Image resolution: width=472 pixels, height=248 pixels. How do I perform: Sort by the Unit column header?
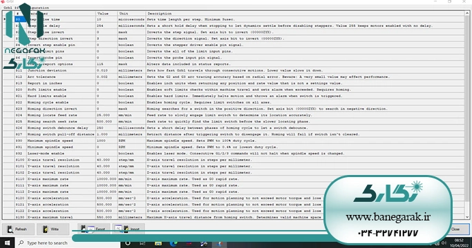click(131, 14)
